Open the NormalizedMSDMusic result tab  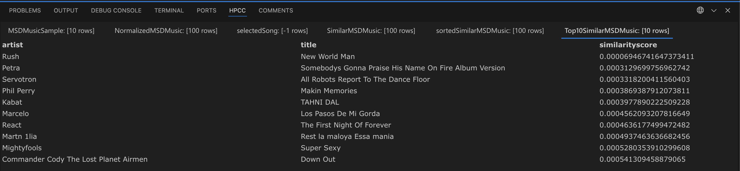click(166, 31)
